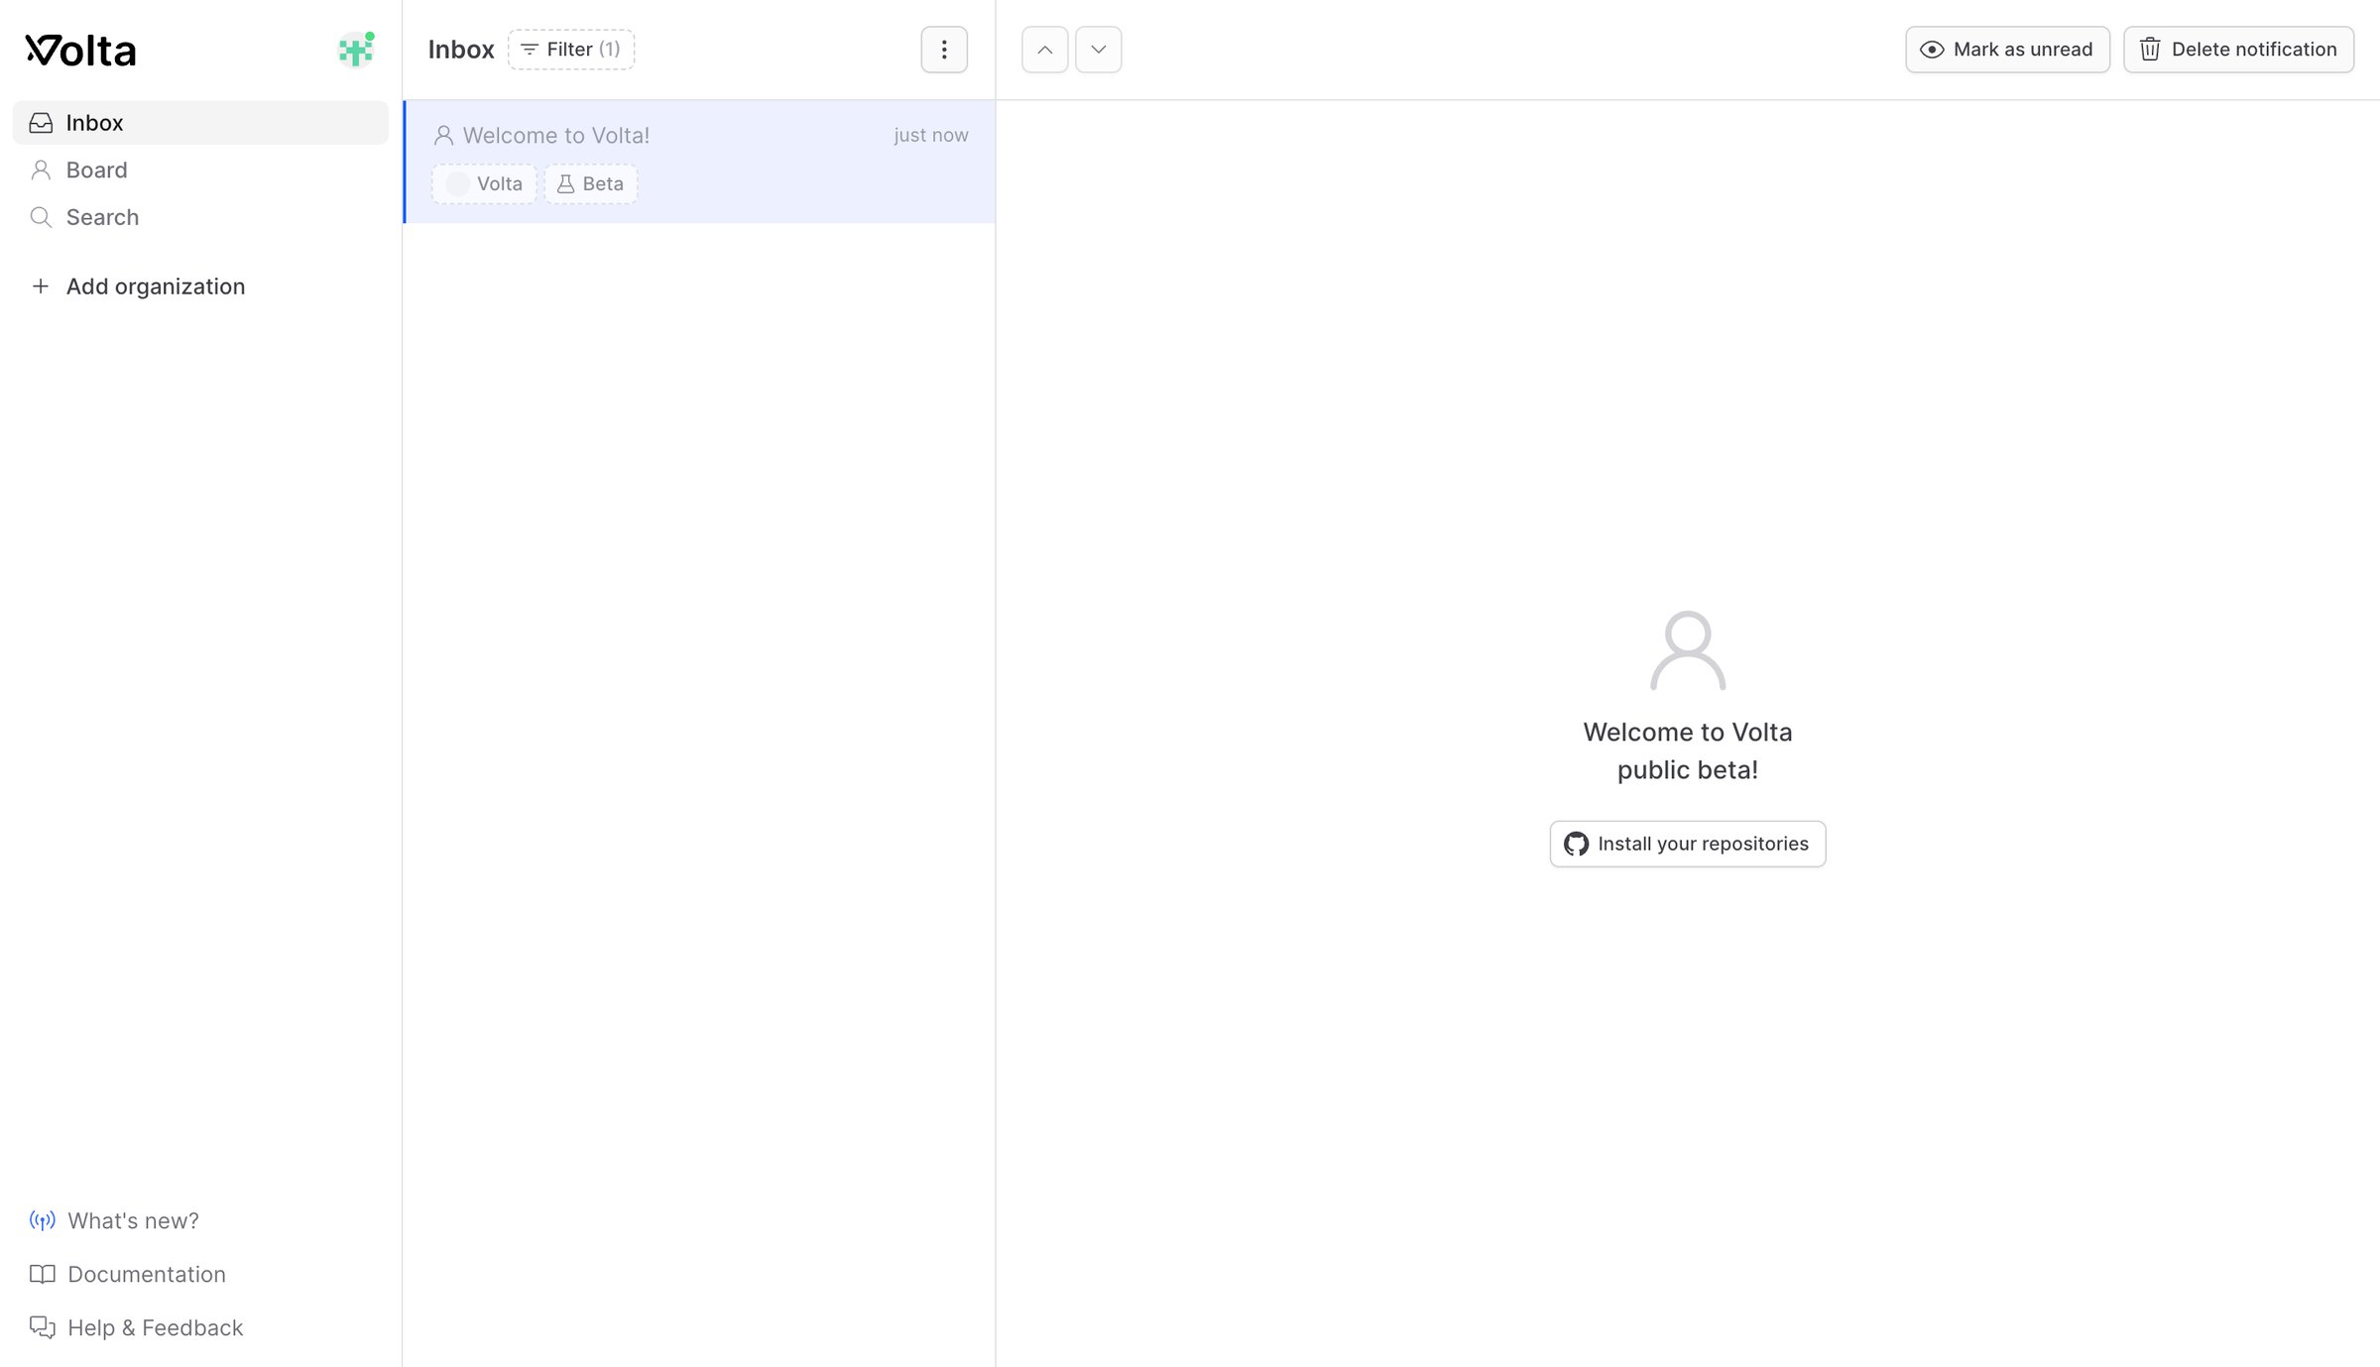Image resolution: width=2380 pixels, height=1367 pixels.
Task: Click Delete notification button
Action: coord(2239,50)
